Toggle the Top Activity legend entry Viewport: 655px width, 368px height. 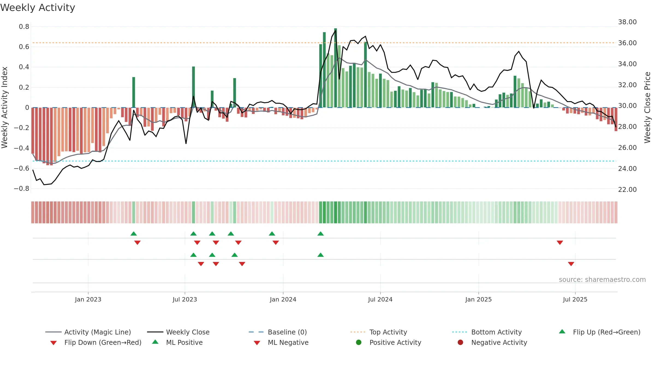click(x=379, y=332)
